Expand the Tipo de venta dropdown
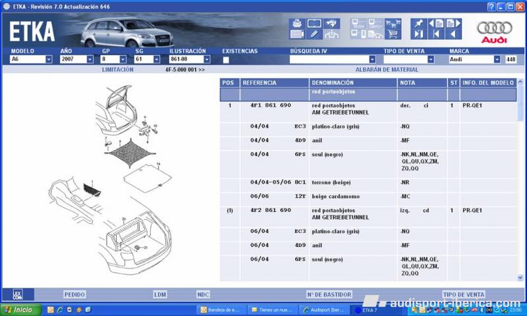527x316 pixels. (x=431, y=59)
